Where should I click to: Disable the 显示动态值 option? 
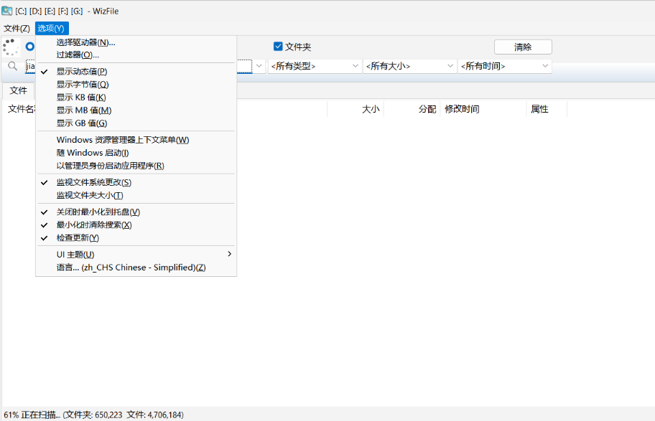[81, 71]
